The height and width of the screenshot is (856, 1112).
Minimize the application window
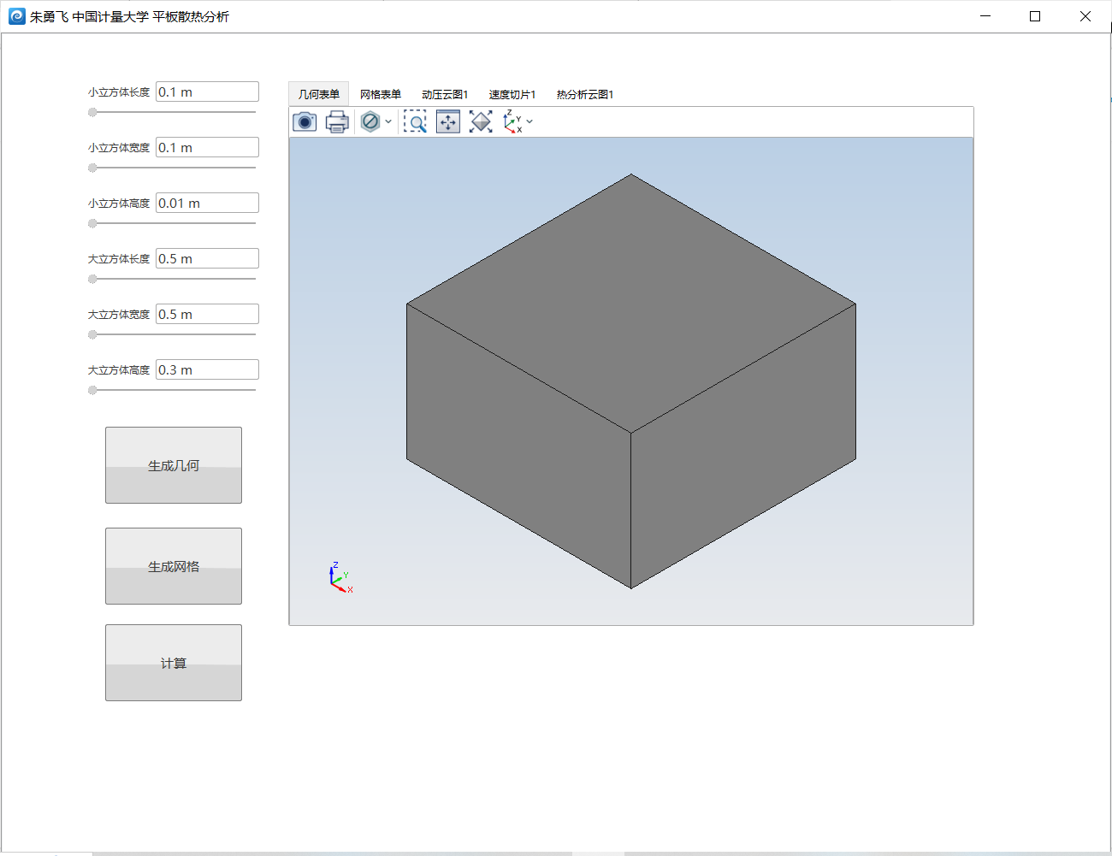985,16
